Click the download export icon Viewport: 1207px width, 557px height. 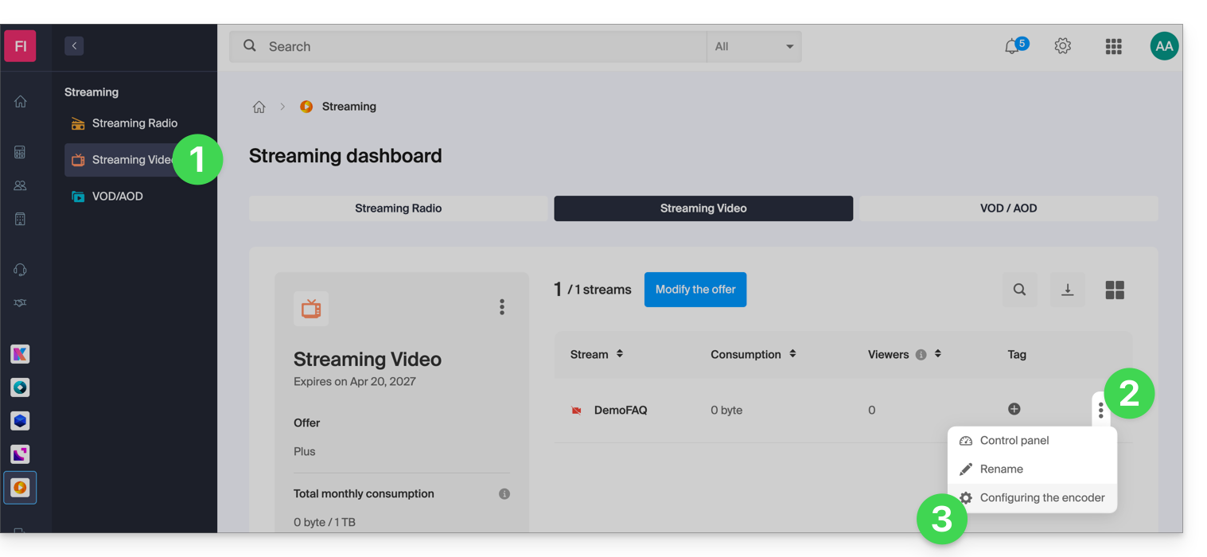tap(1067, 290)
